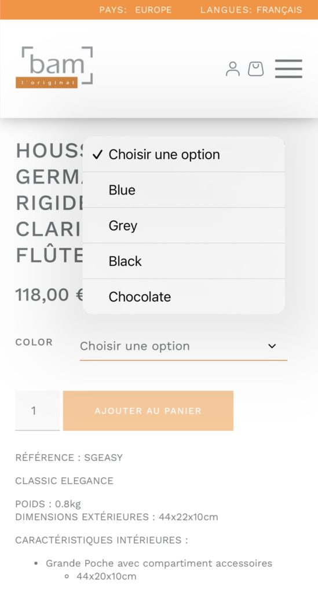
Task: Select the Blue color option
Action: pos(184,190)
